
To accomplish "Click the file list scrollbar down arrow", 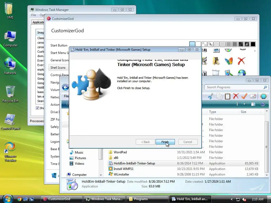I will (x=267, y=175).
